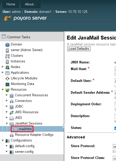Click the Payara Server fish logo
Image resolution: width=116 pixels, height=161 pixels.
click(7, 18)
